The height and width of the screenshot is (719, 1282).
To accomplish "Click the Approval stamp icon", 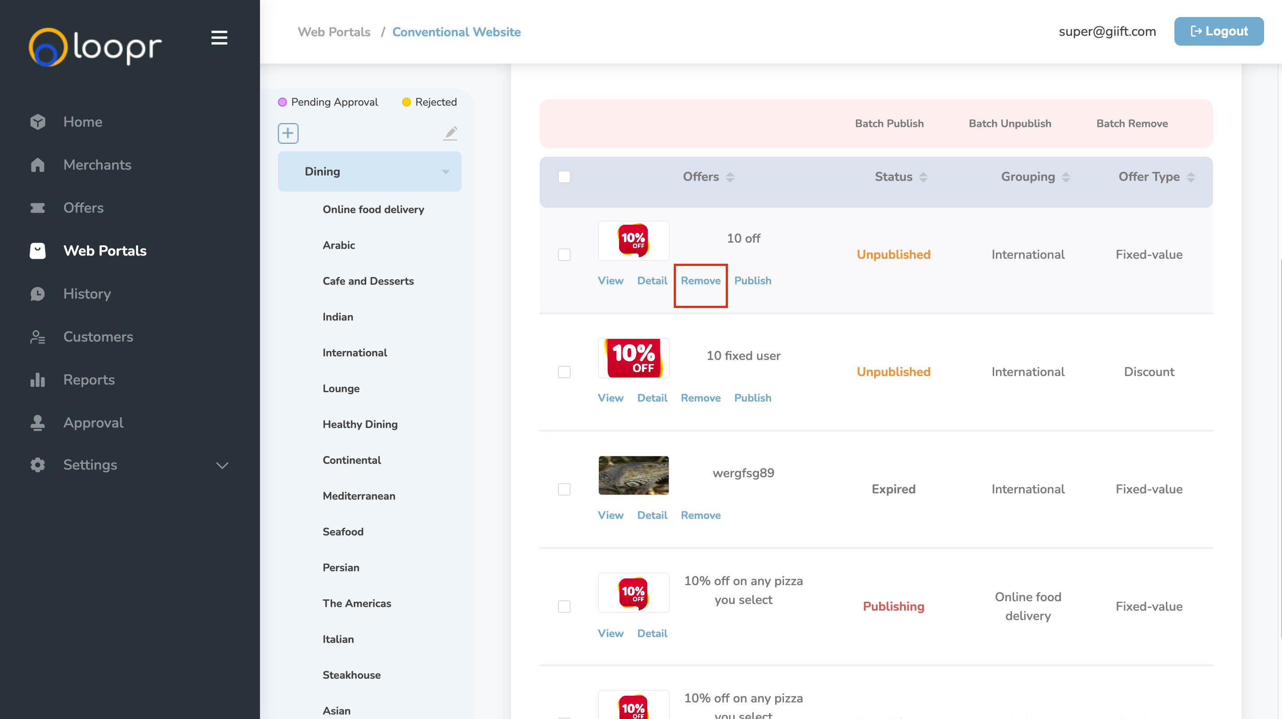I will tap(37, 423).
